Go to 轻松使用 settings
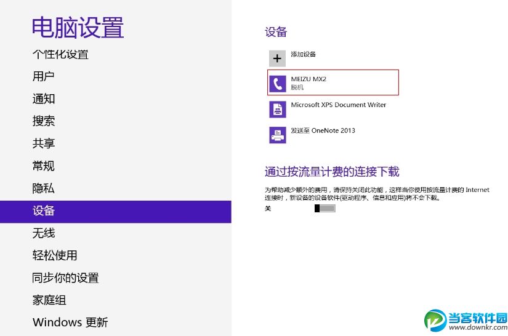The width and height of the screenshot is (508, 336). [x=55, y=255]
